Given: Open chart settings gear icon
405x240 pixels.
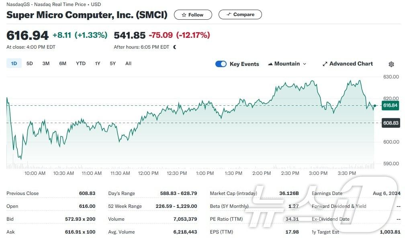Looking at the screenshot, I should point(391,64).
